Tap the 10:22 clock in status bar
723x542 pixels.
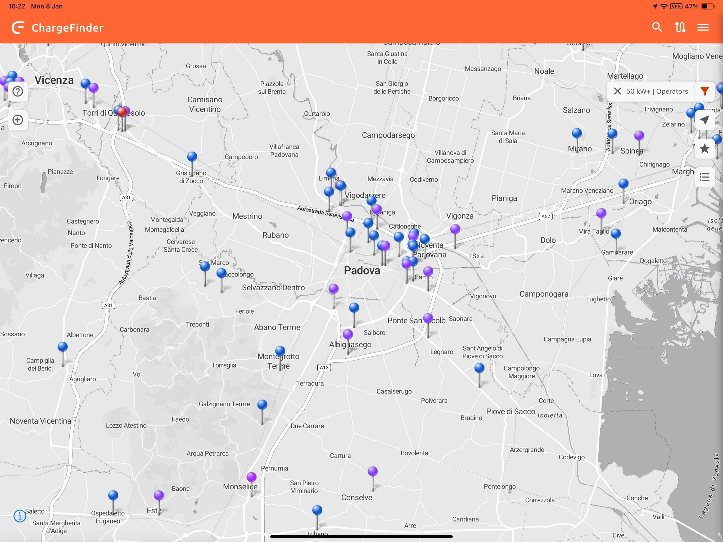click(17, 6)
